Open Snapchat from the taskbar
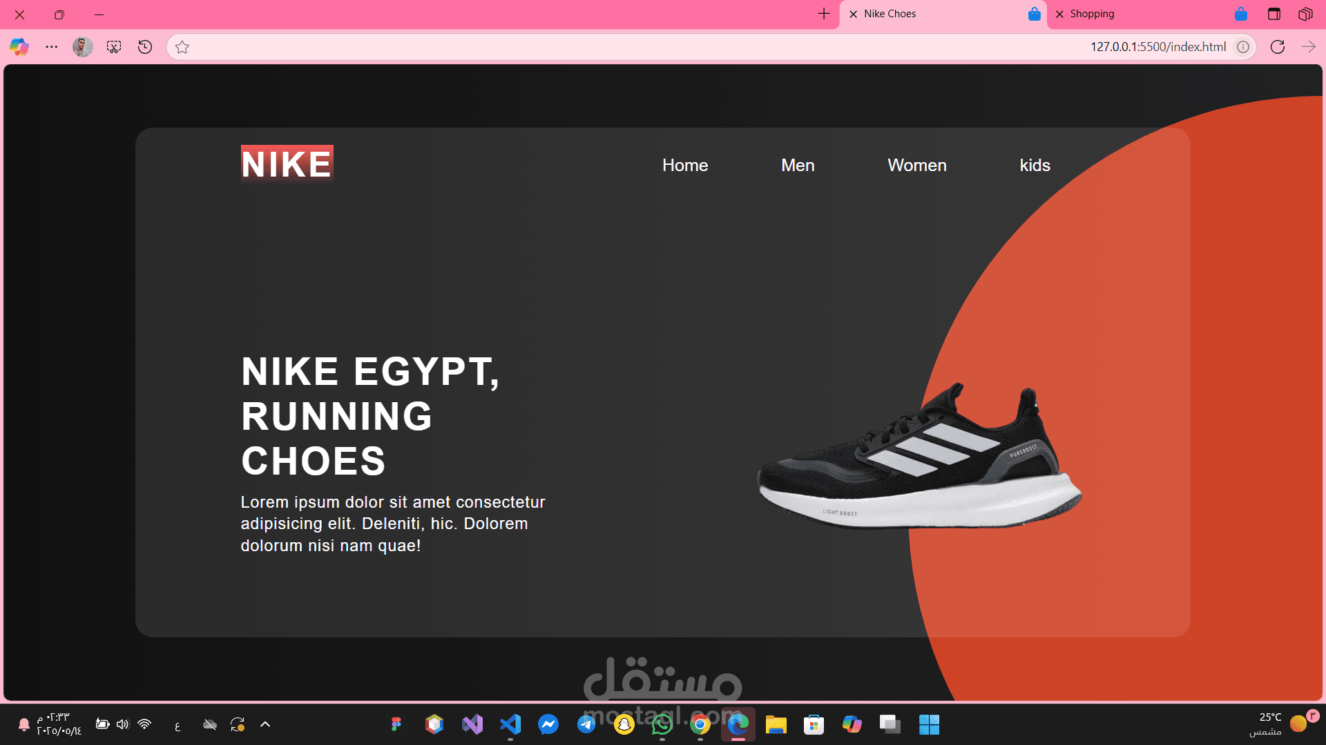Image resolution: width=1326 pixels, height=745 pixels. (624, 724)
